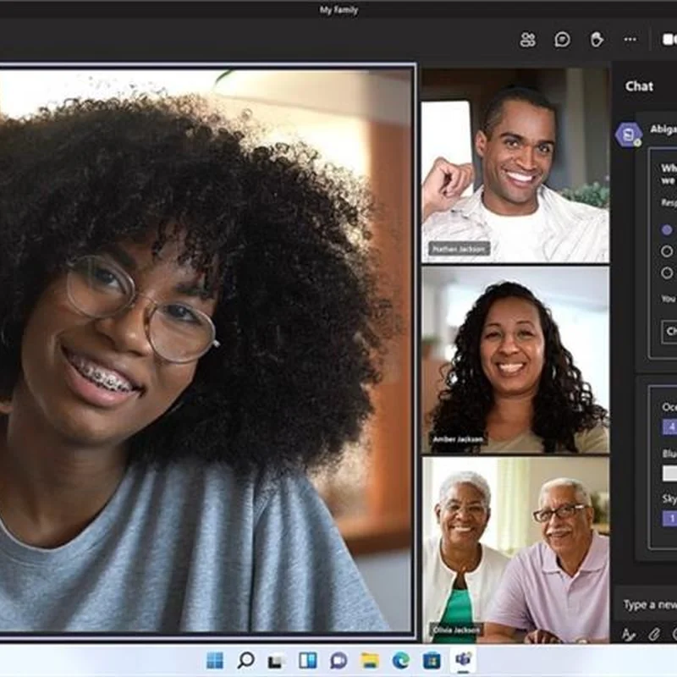Toggle the chat panel icon
Screen dimensions: 677x677
562,40
